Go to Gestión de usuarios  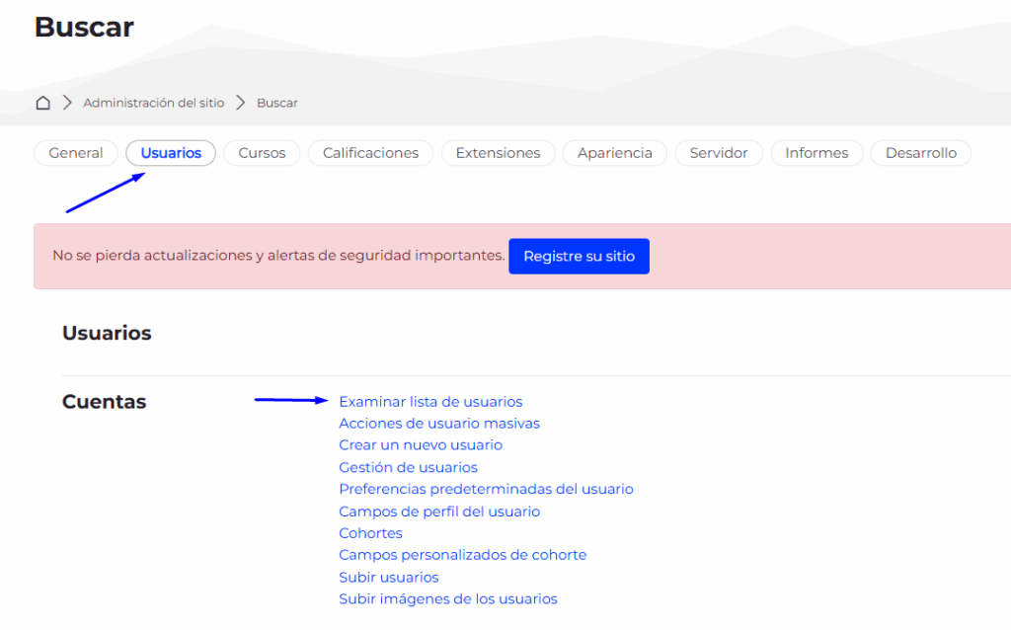408,467
